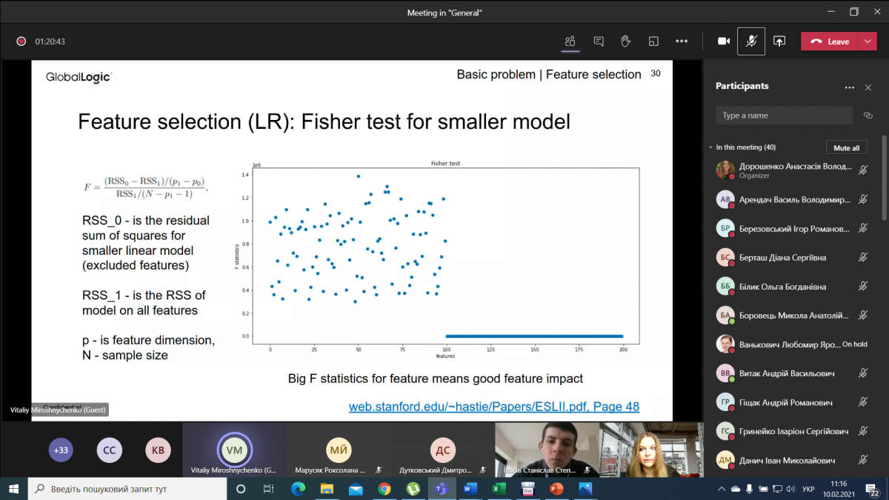Select participant Берташ Діана Сергіївна
The width and height of the screenshot is (889, 500).
click(782, 258)
